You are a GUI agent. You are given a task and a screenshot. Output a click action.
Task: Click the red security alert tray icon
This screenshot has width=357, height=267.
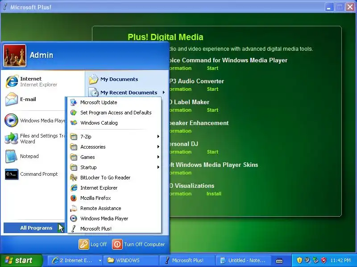(324, 260)
